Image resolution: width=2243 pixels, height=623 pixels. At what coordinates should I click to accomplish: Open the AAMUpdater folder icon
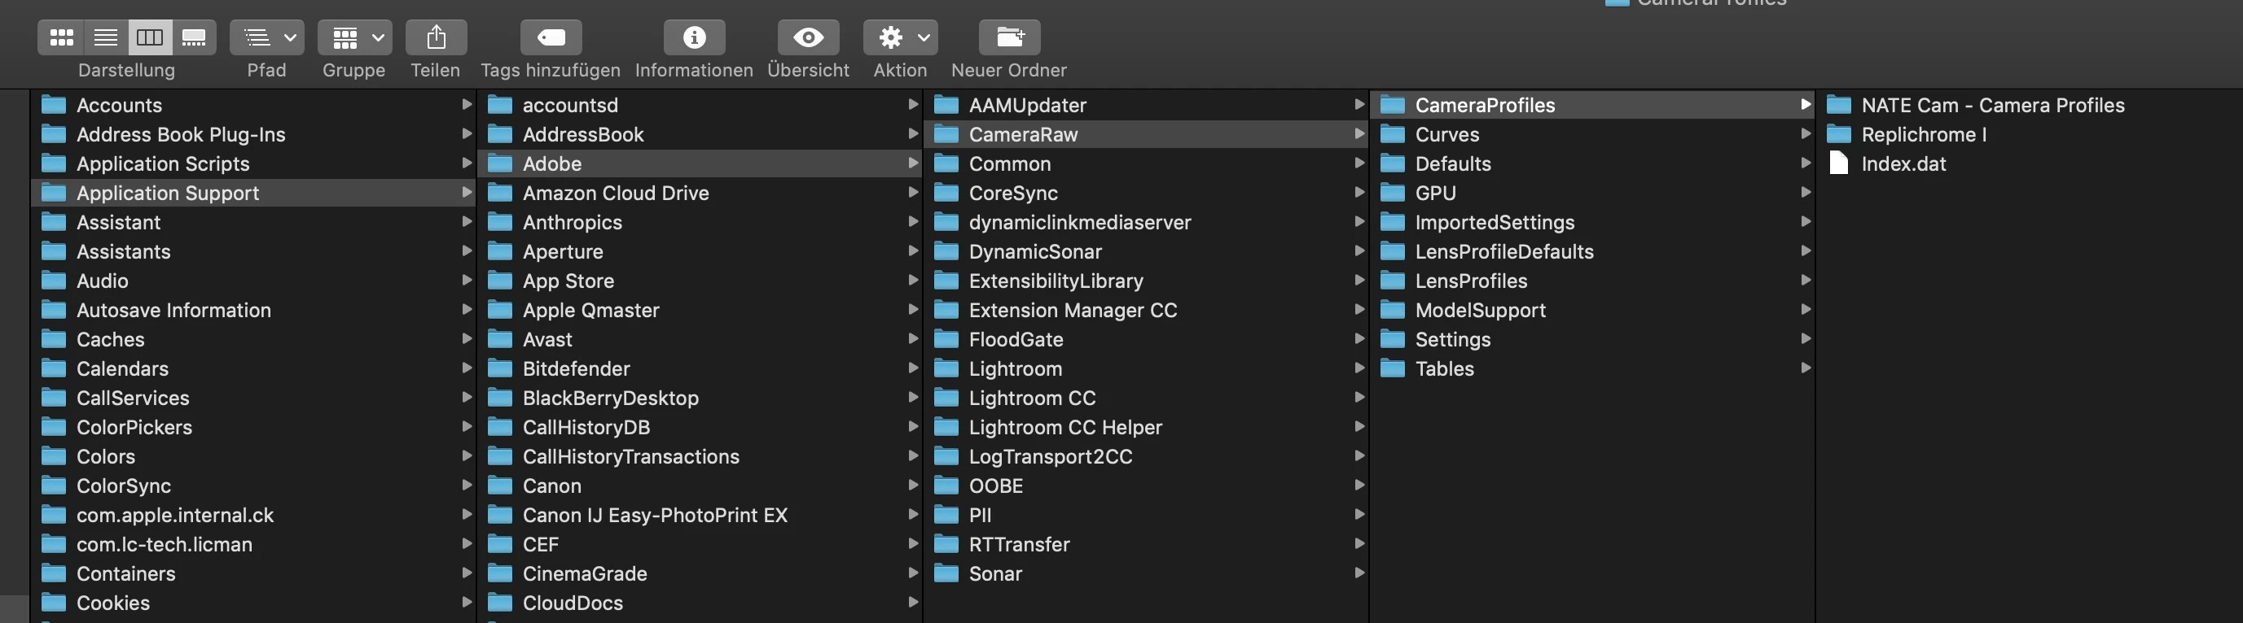click(946, 105)
